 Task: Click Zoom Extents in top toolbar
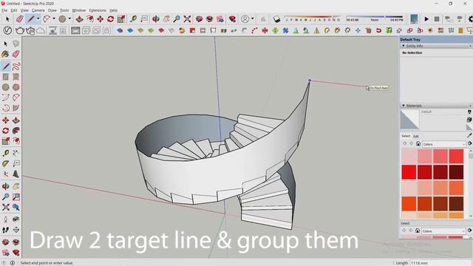coord(187,19)
